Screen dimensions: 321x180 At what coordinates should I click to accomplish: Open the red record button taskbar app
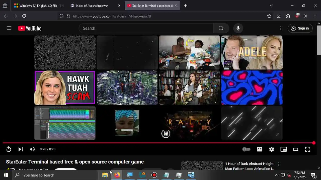154,175
